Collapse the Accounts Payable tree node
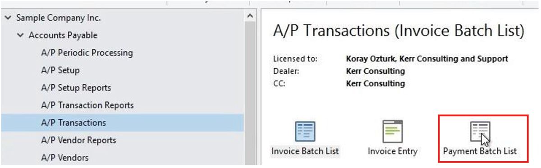 (x=21, y=35)
